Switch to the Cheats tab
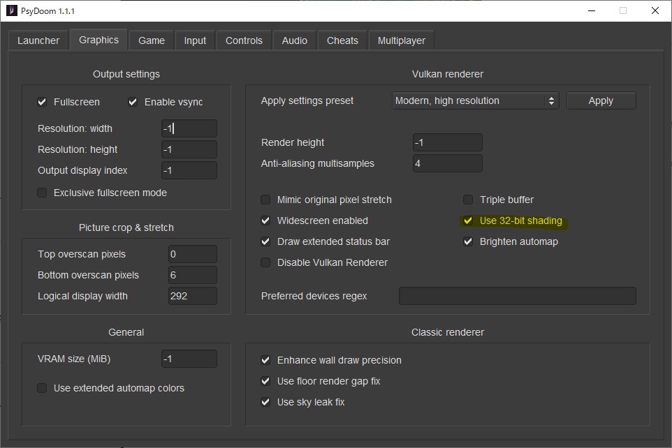 tap(342, 40)
